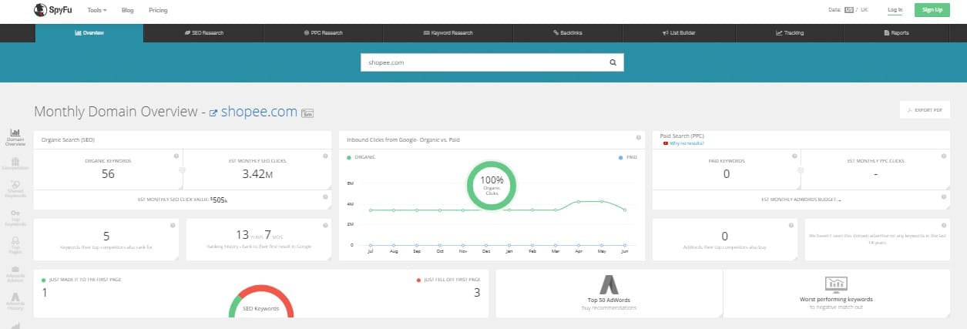The width and height of the screenshot is (967, 329).
Task: Open the 13 years 7 months ranking history card
Action: (x=259, y=240)
